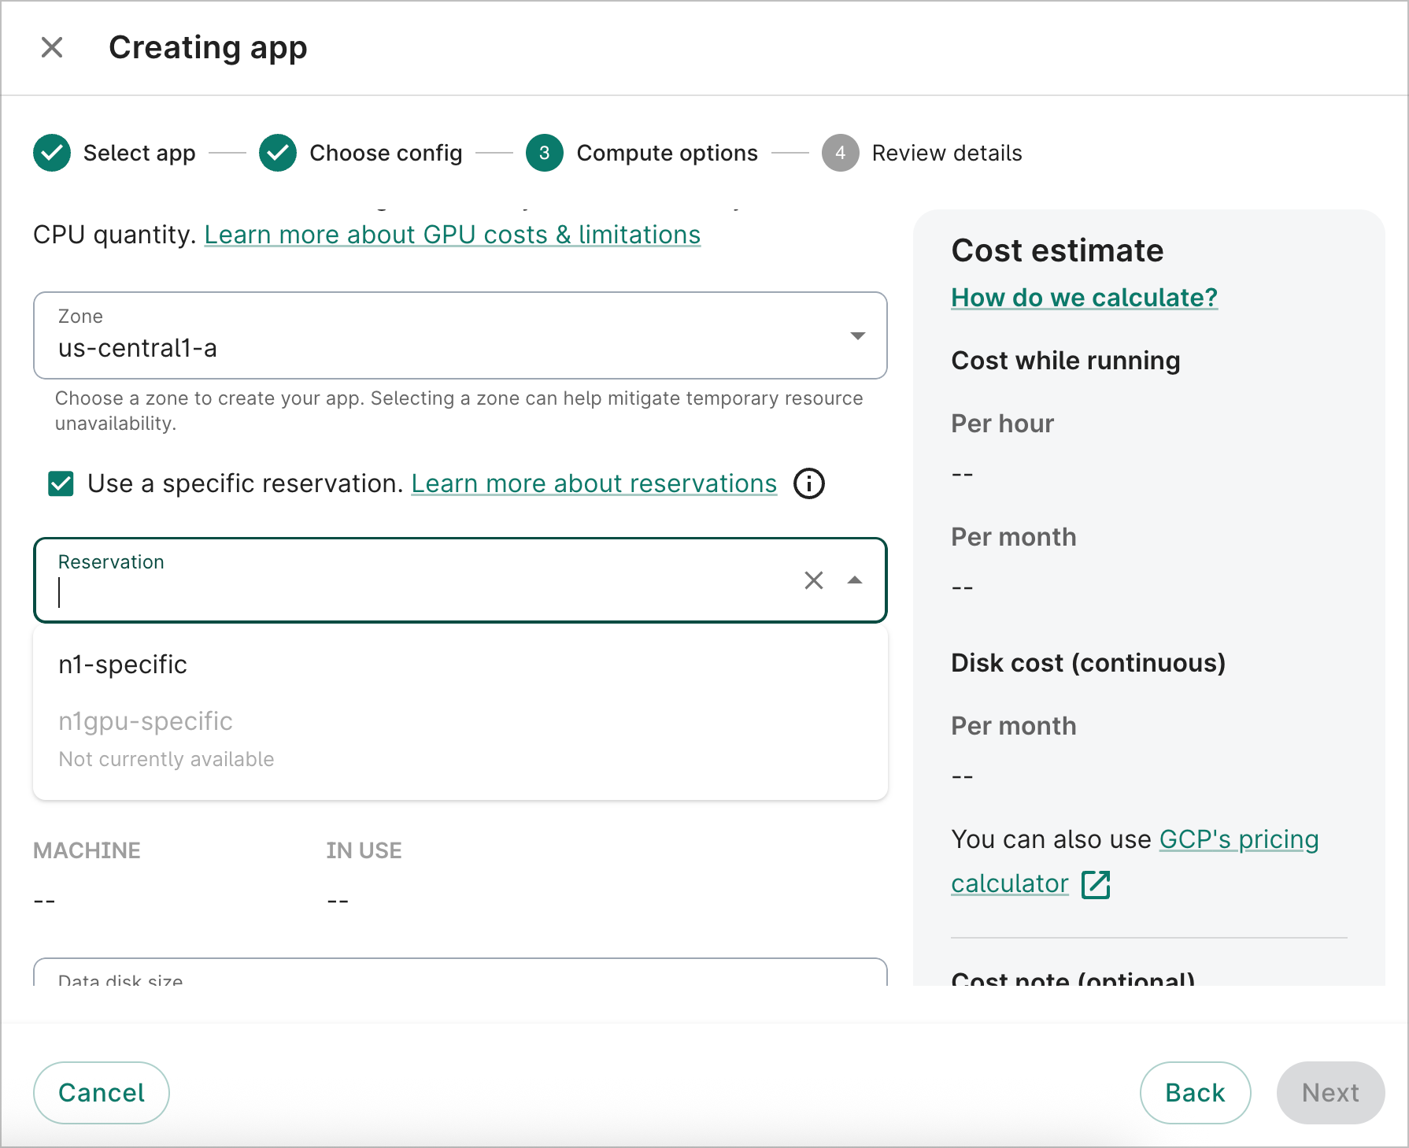Screen dimensions: 1409x1148
Task: Open the reservations info icon
Action: [808, 483]
